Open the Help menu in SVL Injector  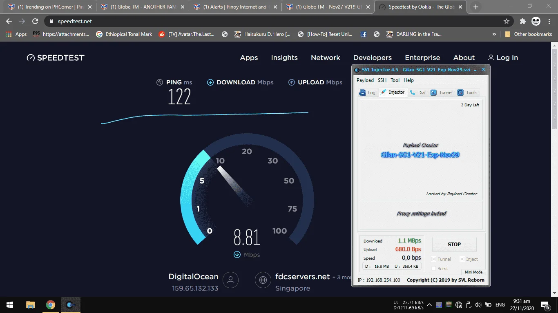click(408, 80)
